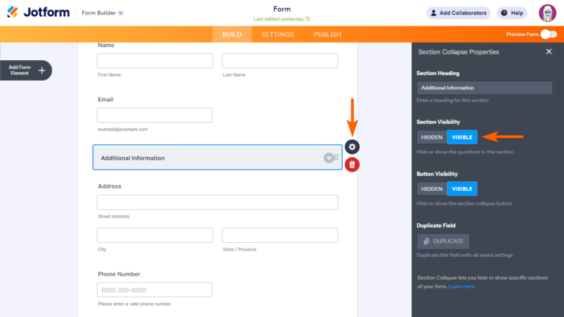Collapse the Additional Information section arrow
This screenshot has width=564, height=317.
(x=328, y=158)
